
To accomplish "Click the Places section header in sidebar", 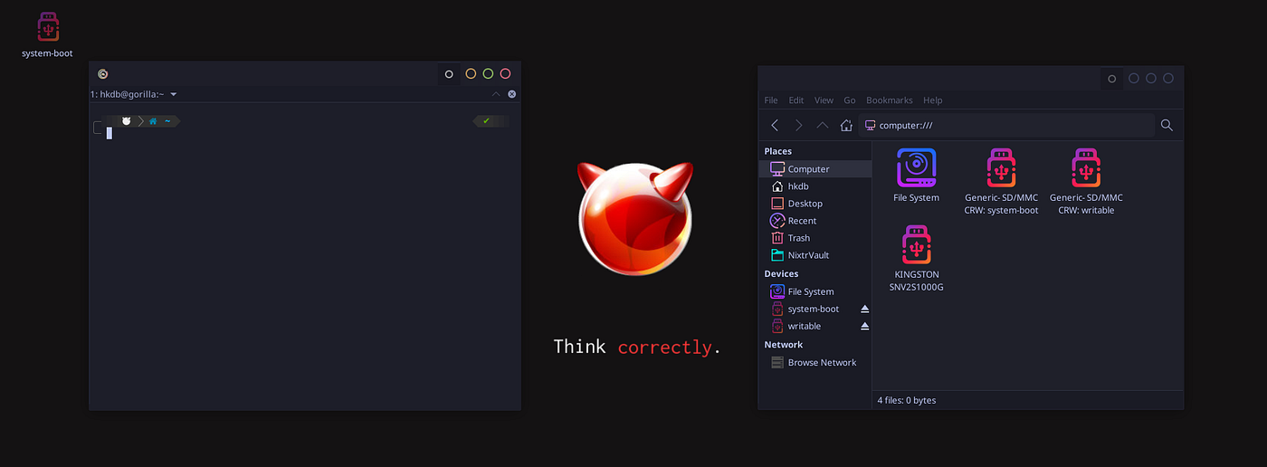I will [778, 151].
